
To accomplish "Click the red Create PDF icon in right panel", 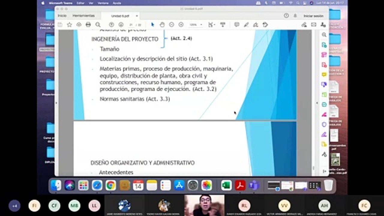I will 324,64.
